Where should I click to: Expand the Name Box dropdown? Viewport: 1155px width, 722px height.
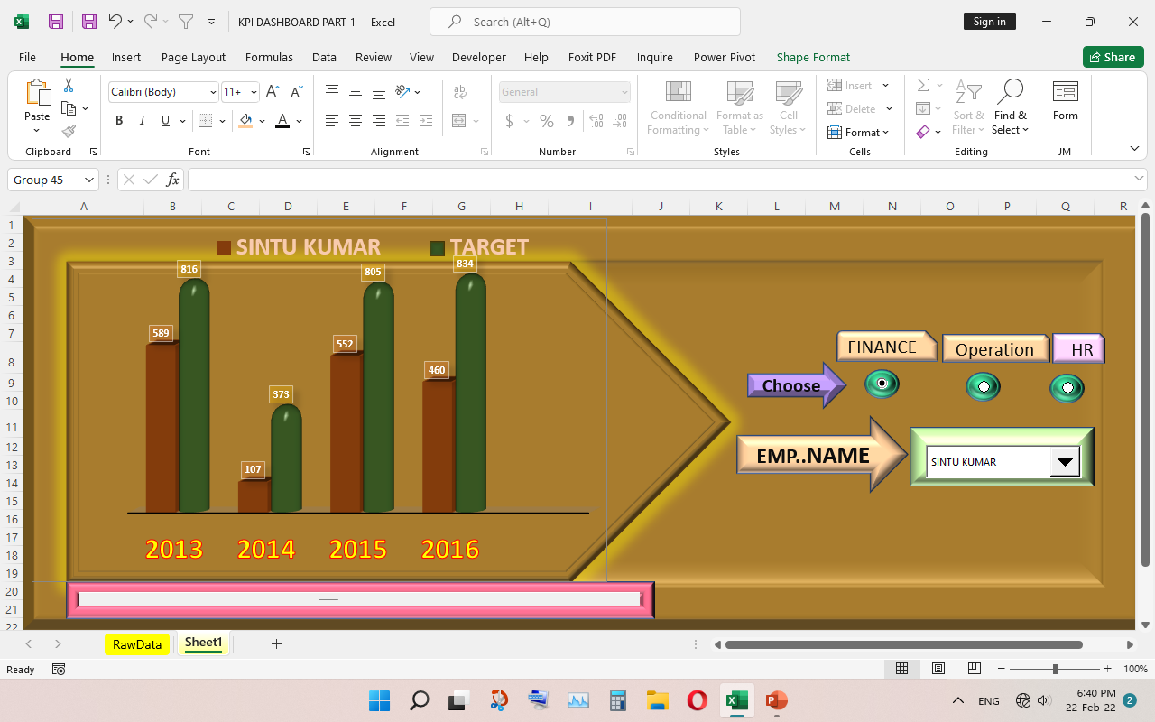pyautogui.click(x=88, y=180)
